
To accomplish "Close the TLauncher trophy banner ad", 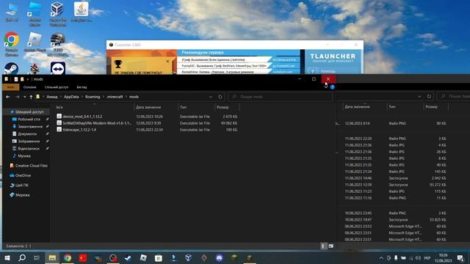I will click(167, 61).
